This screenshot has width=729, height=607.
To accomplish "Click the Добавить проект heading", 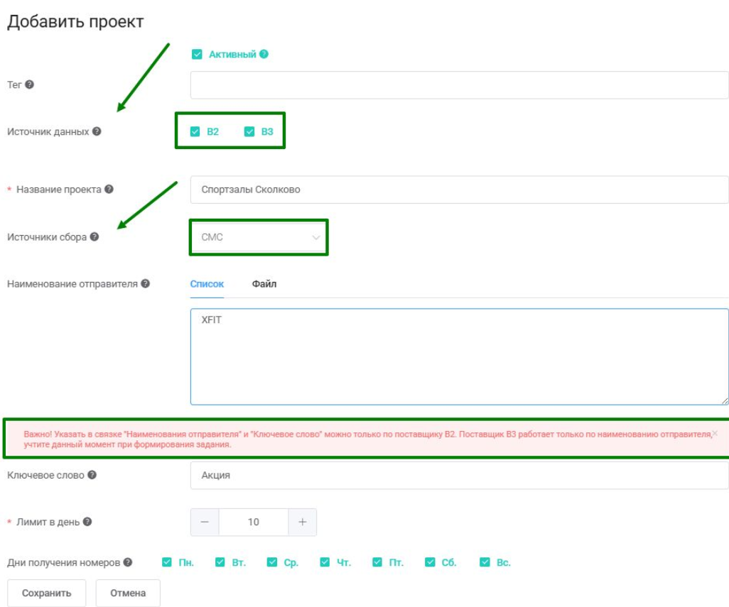I will [x=75, y=22].
